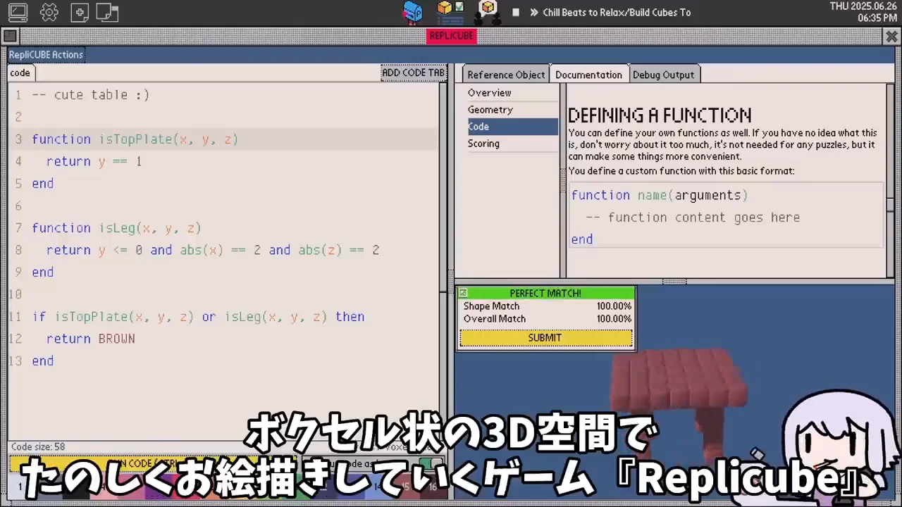This screenshot has height=507, width=902.
Task: Skip to the next music track
Action: click(534, 13)
